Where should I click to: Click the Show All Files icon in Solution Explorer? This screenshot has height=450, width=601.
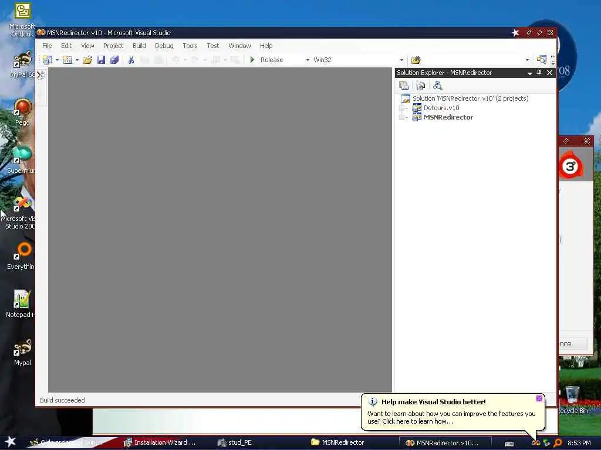(x=420, y=86)
